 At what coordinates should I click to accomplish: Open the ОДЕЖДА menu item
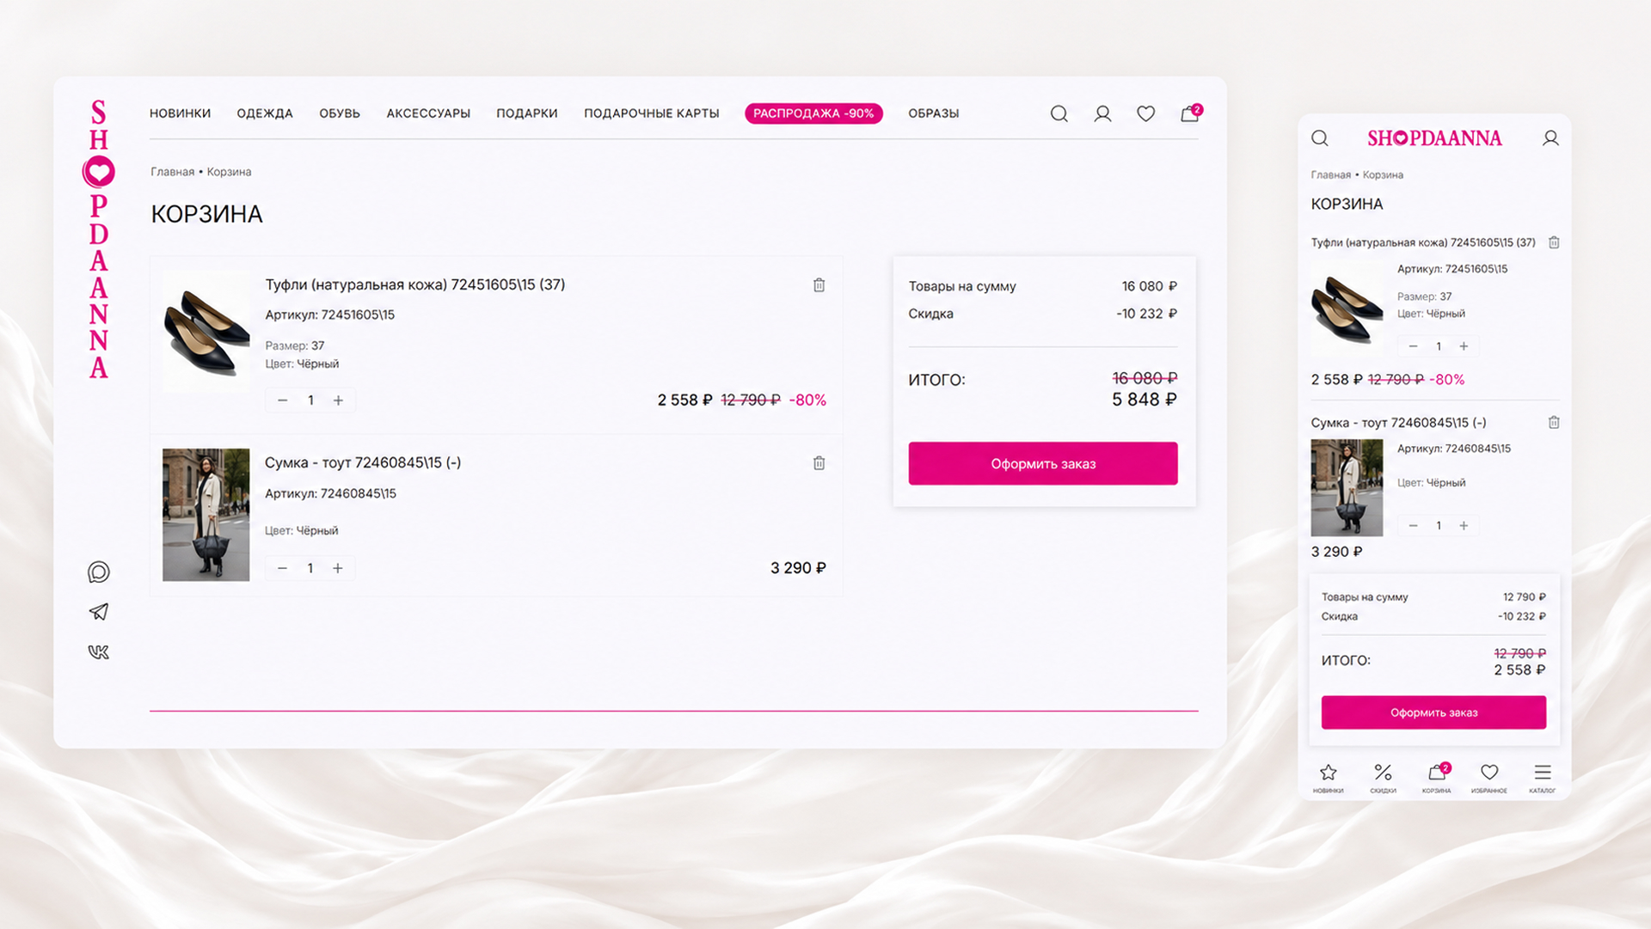pos(265,113)
